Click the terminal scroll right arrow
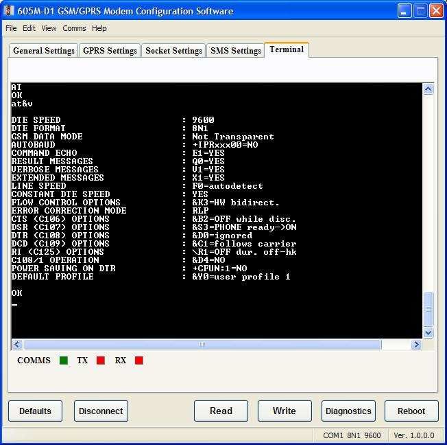 point(416,345)
